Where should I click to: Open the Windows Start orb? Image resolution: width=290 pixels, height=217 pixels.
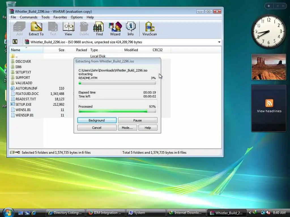coord(8,212)
